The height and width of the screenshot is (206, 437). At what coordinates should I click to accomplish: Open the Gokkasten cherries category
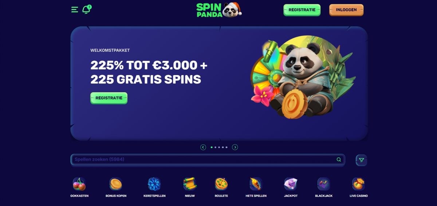click(79, 184)
